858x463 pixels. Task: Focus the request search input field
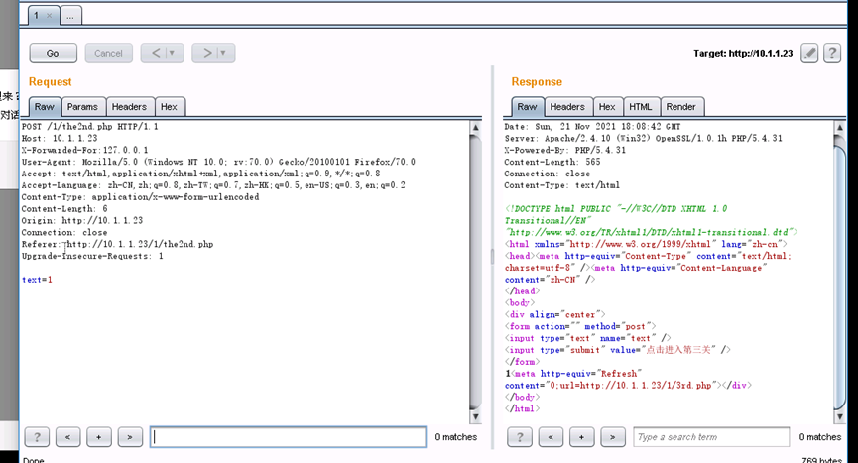pos(289,437)
